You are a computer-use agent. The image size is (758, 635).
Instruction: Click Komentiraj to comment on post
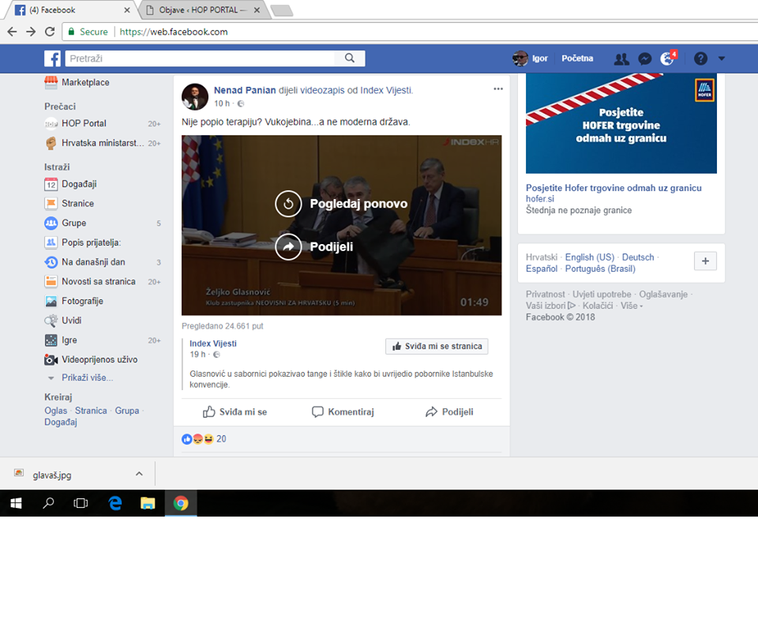pos(343,411)
